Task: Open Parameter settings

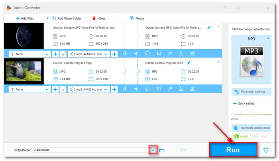Action: [x=251, y=91]
